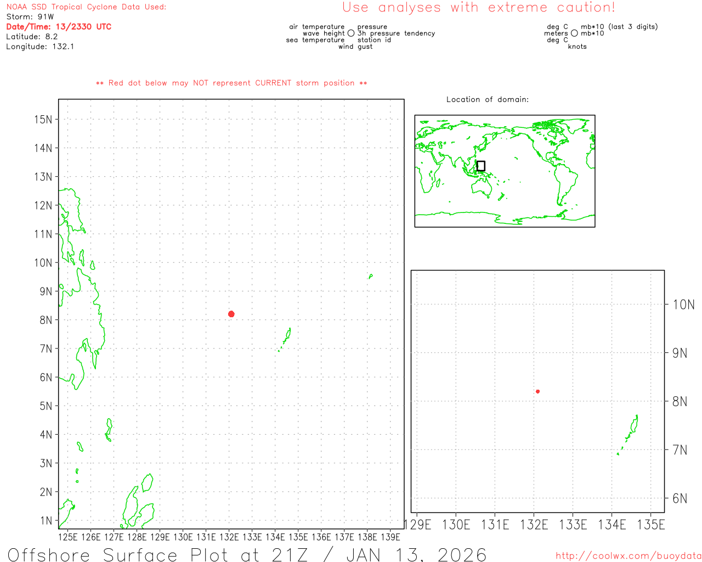Click the red storm position warning note

pos(231,83)
